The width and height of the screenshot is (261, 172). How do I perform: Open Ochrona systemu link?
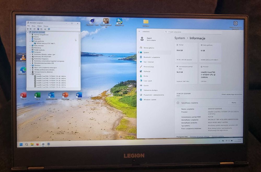pos(218,136)
